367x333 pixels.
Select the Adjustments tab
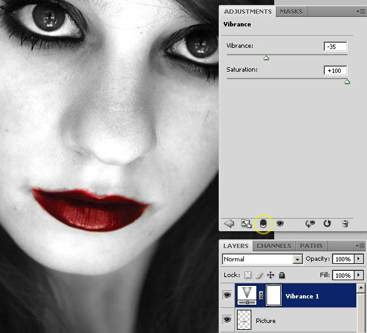[x=248, y=11]
